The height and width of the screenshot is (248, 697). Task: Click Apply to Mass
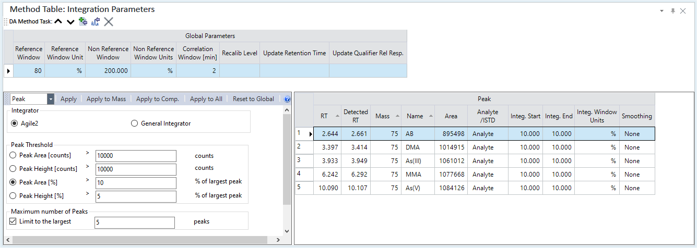tap(106, 99)
